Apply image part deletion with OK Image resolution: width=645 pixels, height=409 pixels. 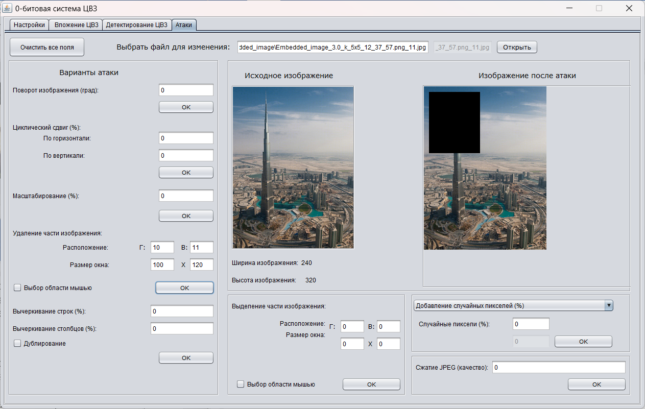point(184,288)
